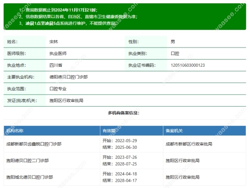Click the 执业地点 field label
Image resolution: width=250 pixels, height=188 pixels.
(x=16, y=65)
